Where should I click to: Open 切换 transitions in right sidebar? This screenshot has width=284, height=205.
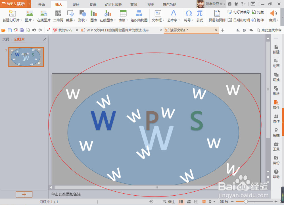click(x=276, y=77)
